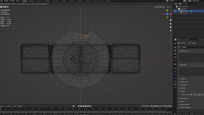204x115 pixels.
Task: Open the Modifiers wrench tab icon
Action: pos(175,72)
